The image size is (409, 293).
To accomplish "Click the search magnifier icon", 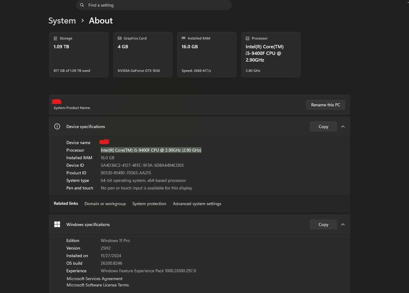I will [x=82, y=5].
